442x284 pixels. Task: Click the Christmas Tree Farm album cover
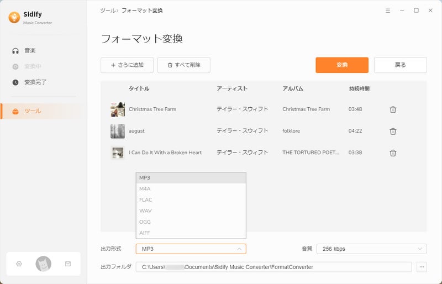coord(118,109)
